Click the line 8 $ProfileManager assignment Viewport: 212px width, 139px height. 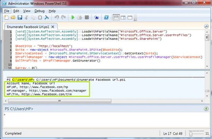[x=109, y=57]
